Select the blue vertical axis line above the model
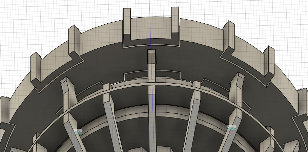Viewport: 308px width, 152px height. (x=149, y=8)
